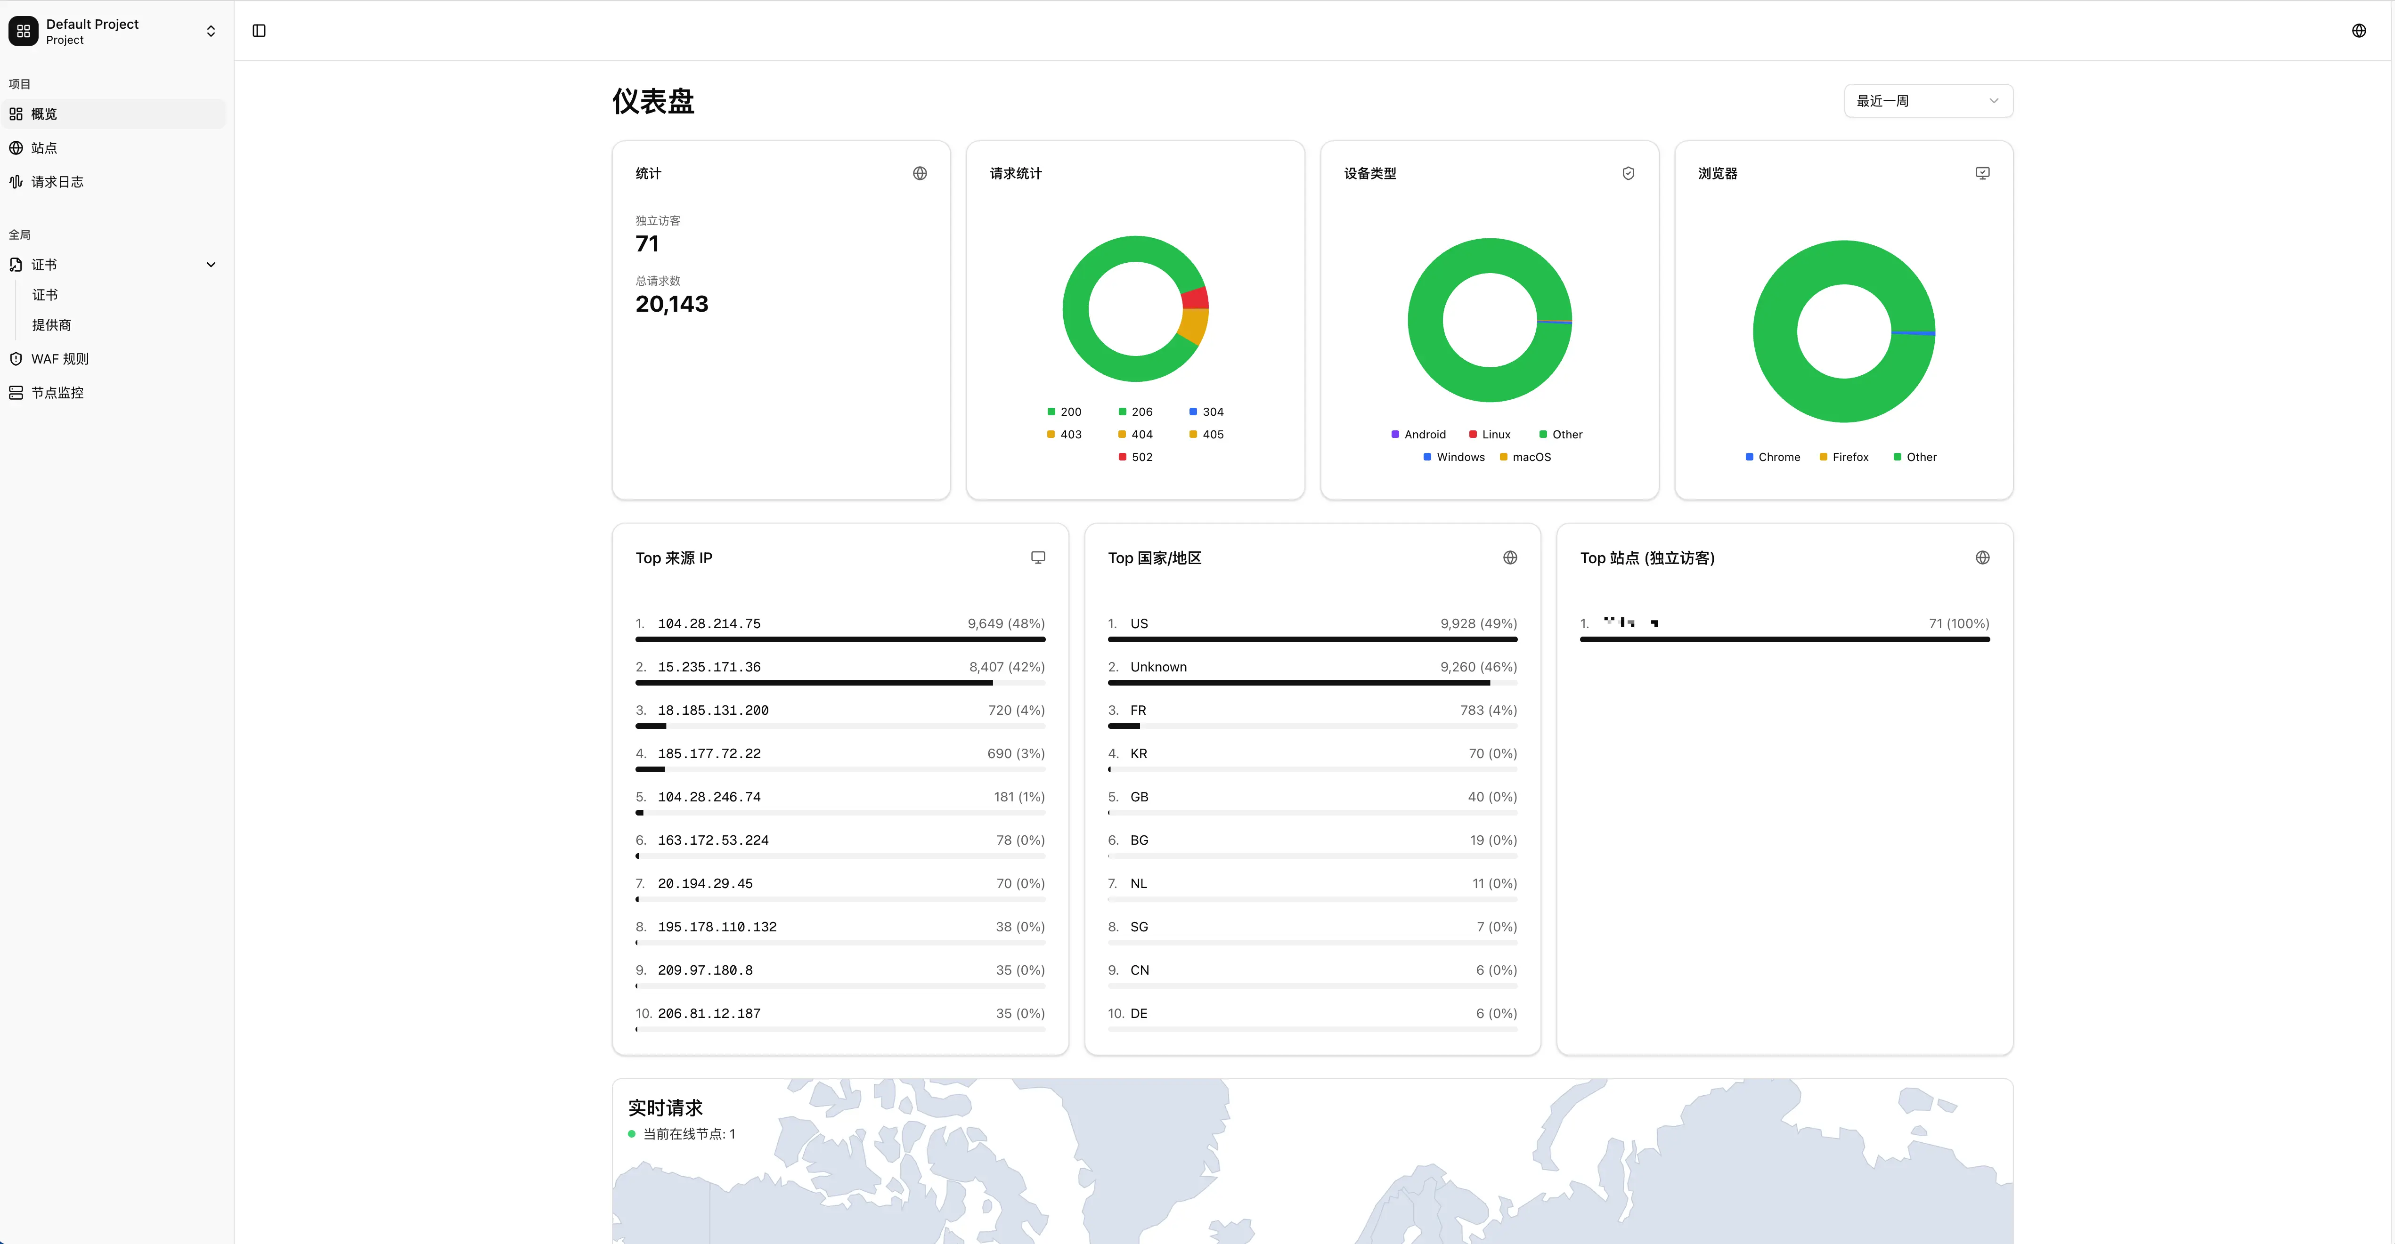Click the shield icon on the 设备类型 card

(1628, 173)
